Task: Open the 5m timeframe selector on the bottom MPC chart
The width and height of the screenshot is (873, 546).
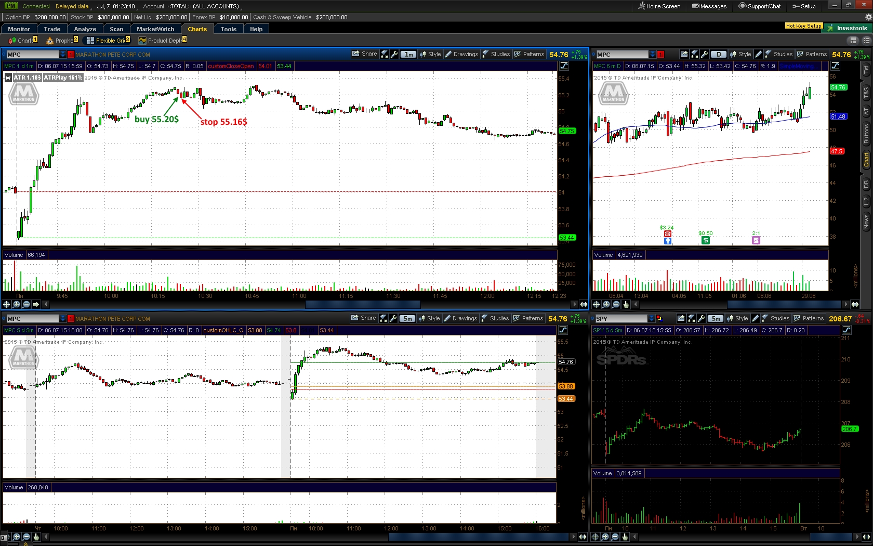Action: coord(407,318)
